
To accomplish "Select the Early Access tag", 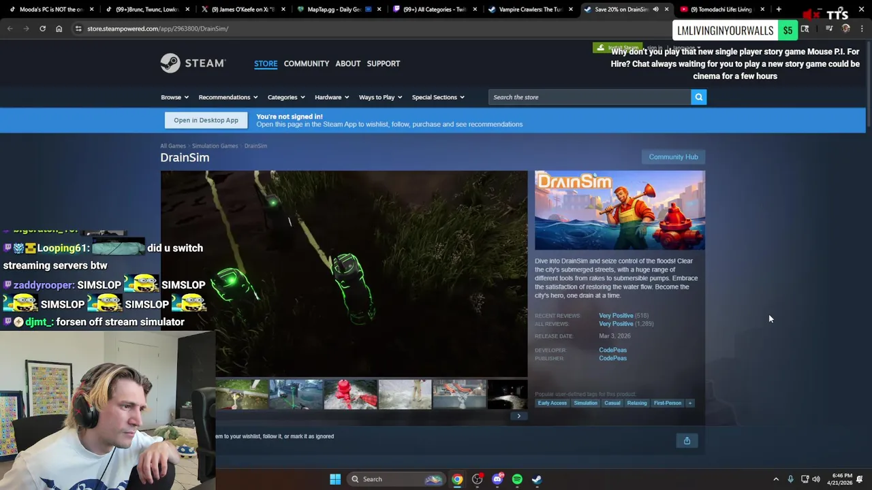I will tap(552, 403).
